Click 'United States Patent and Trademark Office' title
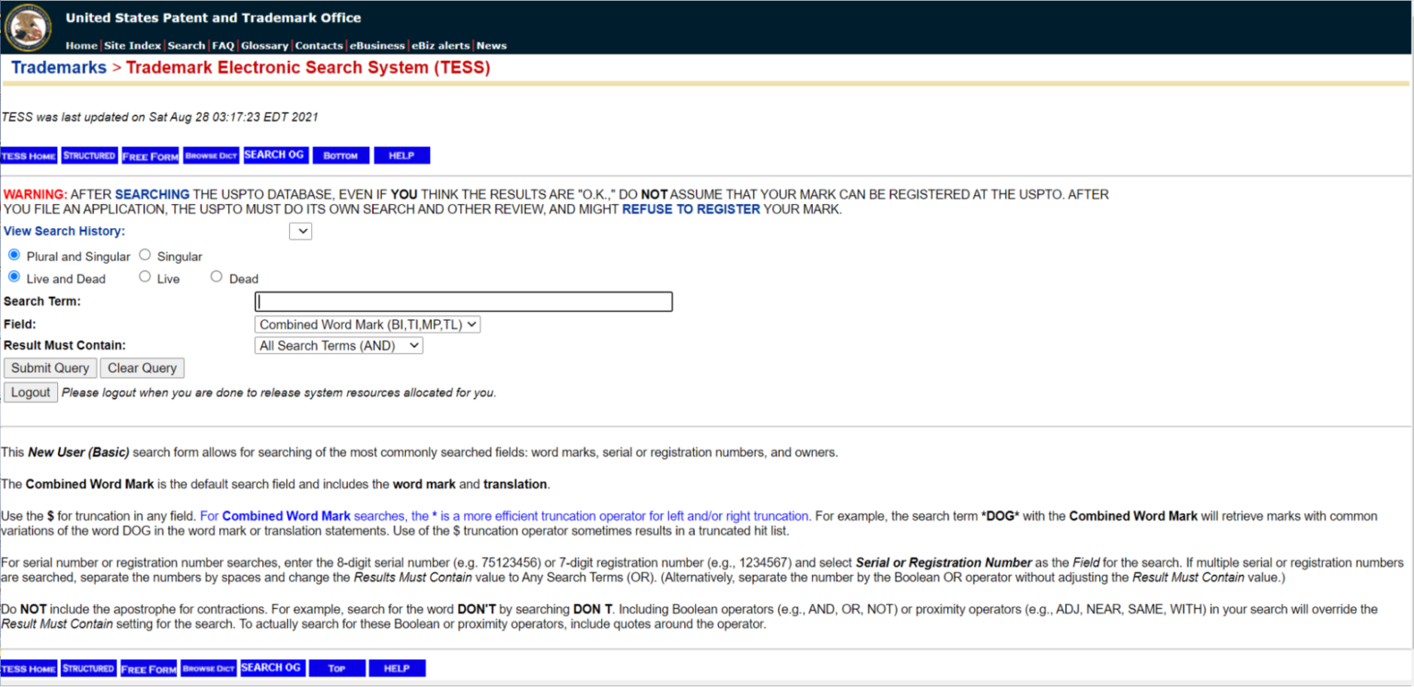The height and width of the screenshot is (687, 1414). pyautogui.click(x=213, y=17)
